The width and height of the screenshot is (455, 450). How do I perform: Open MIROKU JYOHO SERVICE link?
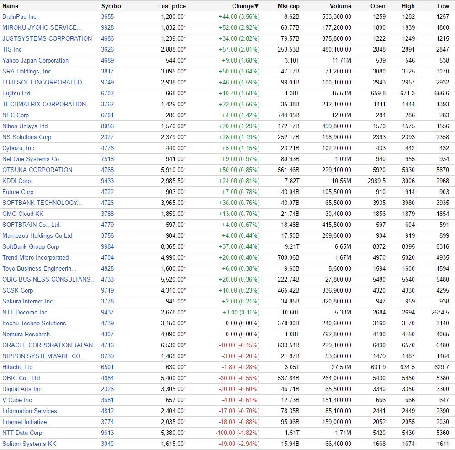tap(42, 27)
